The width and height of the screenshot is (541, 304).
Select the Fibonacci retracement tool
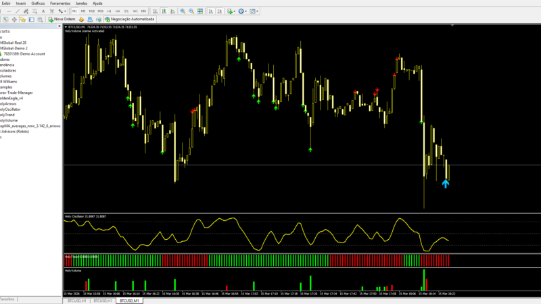[34, 11]
